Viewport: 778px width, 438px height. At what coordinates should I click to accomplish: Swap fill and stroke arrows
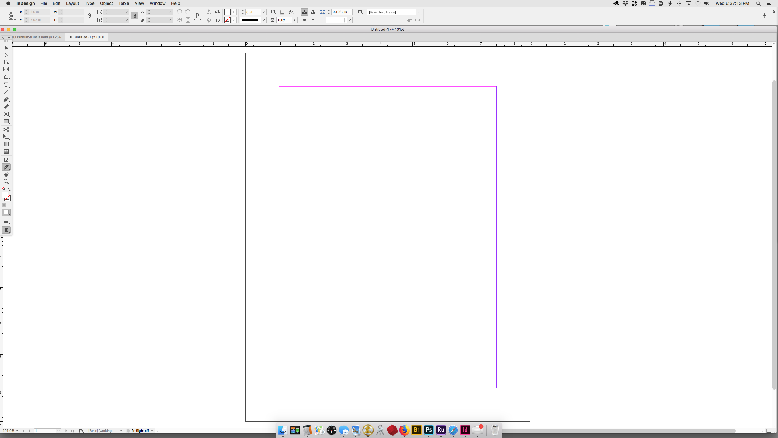tap(9, 189)
